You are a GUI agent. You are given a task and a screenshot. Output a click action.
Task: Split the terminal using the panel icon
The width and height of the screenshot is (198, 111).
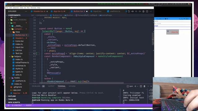(x=141, y=86)
